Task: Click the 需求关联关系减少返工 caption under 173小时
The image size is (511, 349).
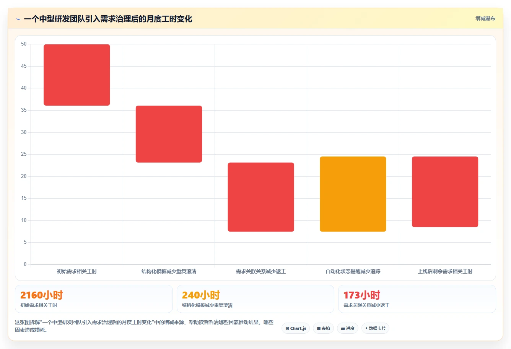Action: [x=366, y=305]
